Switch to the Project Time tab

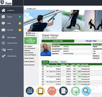pos(91,41)
